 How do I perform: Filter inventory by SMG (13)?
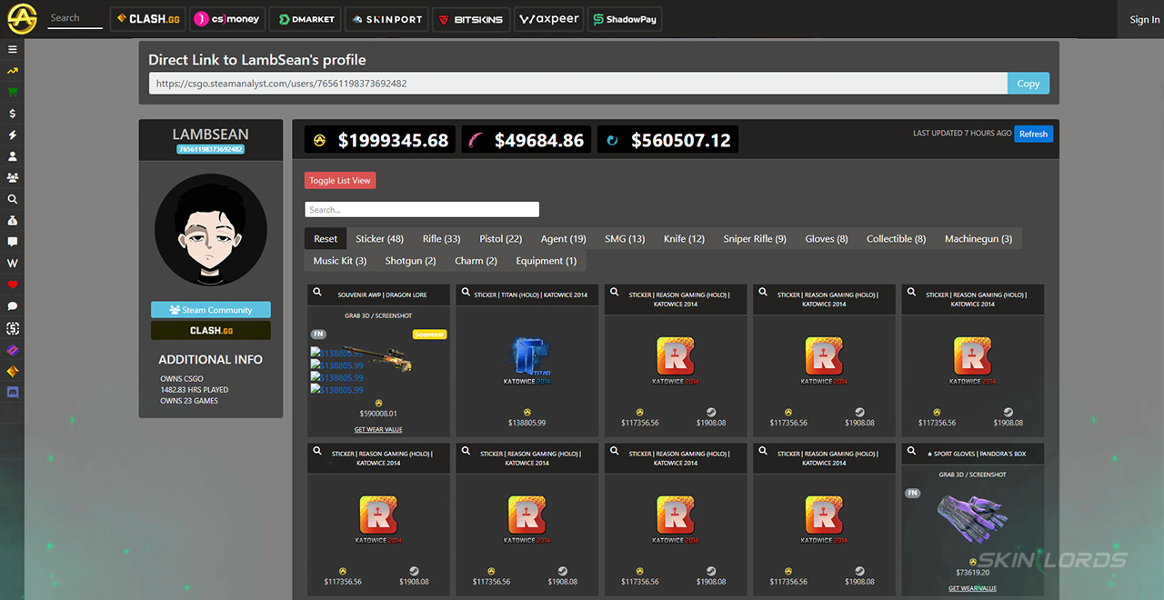(x=625, y=239)
